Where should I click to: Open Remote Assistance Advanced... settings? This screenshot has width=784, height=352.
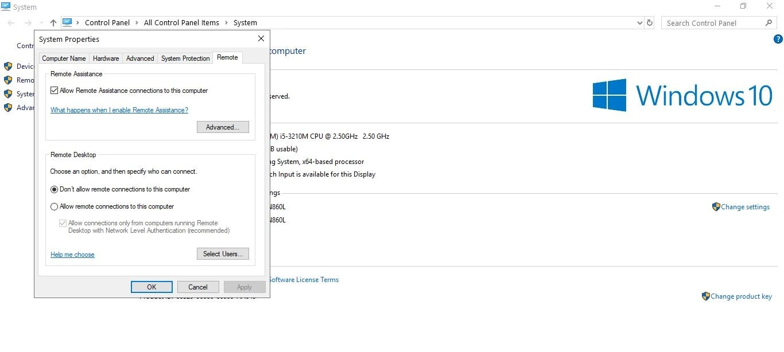pyautogui.click(x=223, y=127)
